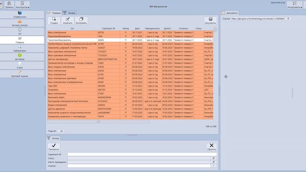The width and height of the screenshot is (306, 172).
Task: Click the Статус filter field
Action: 139,158
